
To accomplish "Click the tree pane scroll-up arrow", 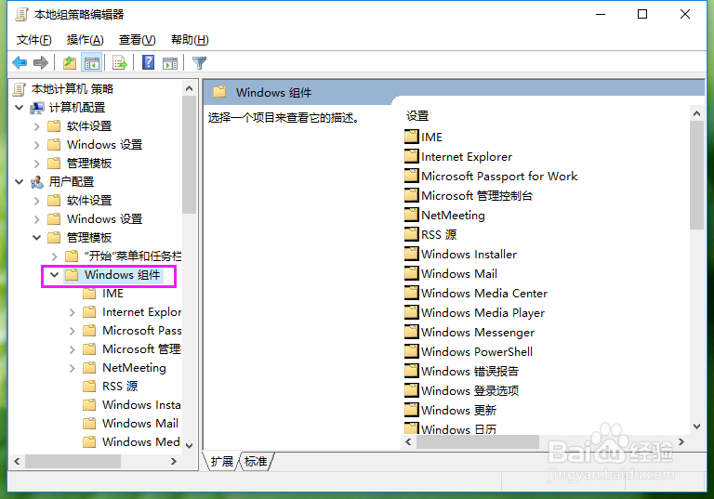I will [x=190, y=89].
